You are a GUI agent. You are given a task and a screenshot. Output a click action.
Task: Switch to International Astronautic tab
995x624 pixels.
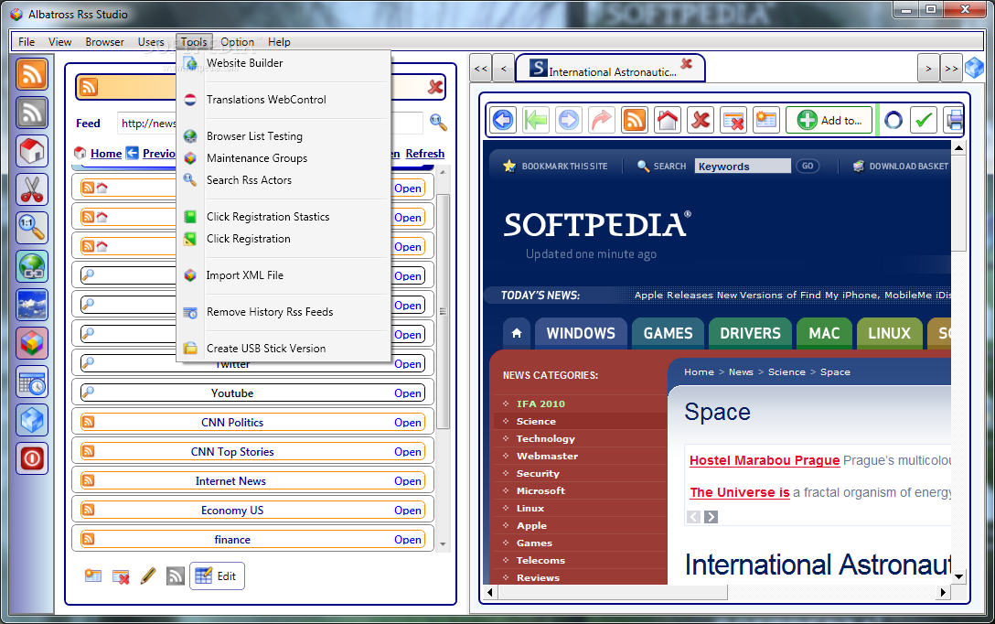[609, 69]
